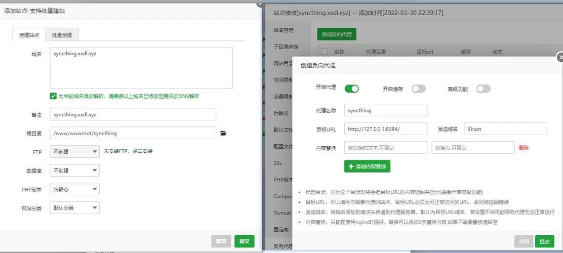
Task: Open the FTP dropdown
Action: (75, 151)
